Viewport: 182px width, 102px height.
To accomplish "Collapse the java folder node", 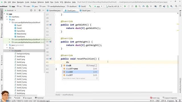I will tap(7, 20).
